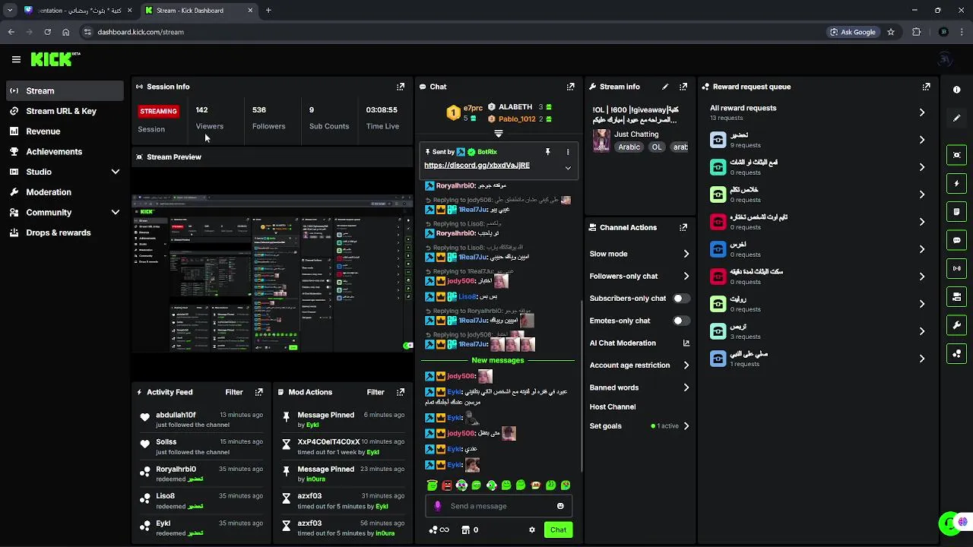Edit Stream info with the pencil icon

point(665,87)
